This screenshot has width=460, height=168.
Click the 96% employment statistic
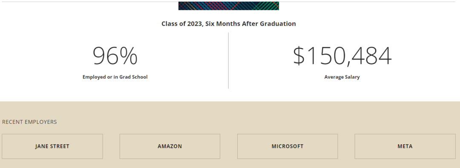click(115, 56)
